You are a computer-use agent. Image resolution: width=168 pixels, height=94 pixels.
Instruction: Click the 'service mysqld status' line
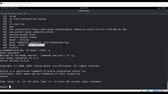point(23,37)
